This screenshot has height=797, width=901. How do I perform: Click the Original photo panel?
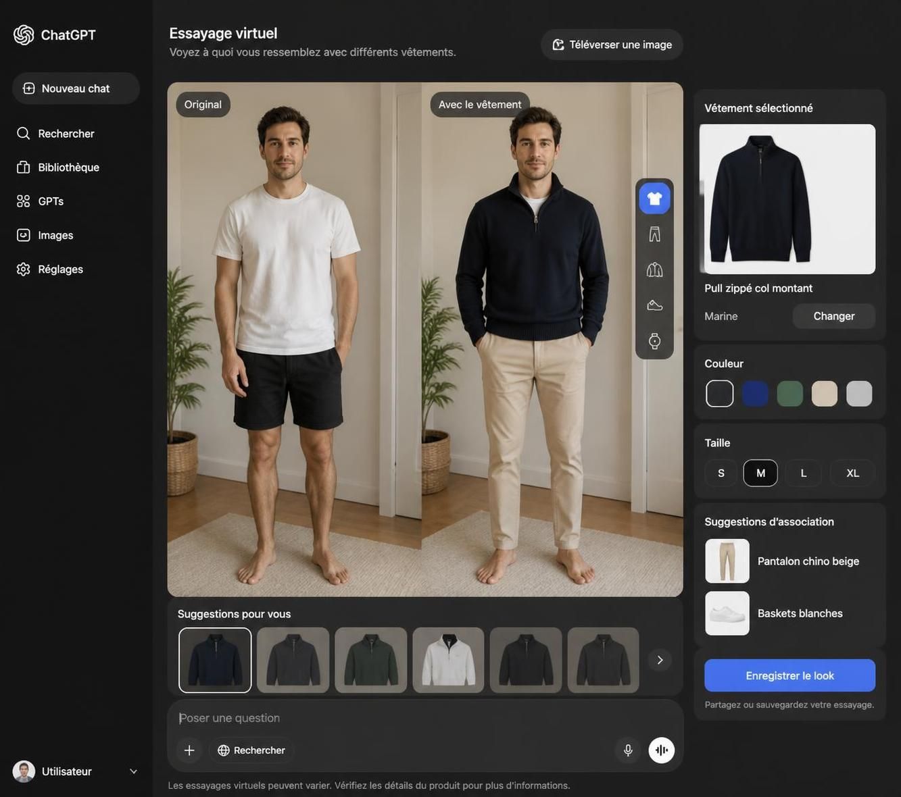pyautogui.click(x=295, y=340)
